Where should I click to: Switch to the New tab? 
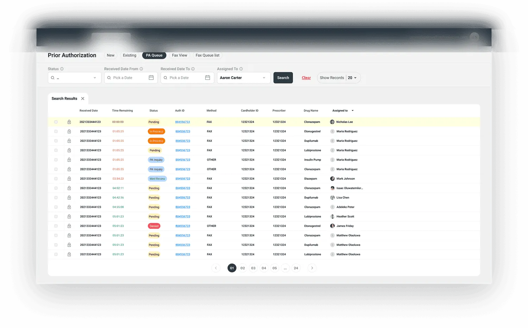point(111,55)
